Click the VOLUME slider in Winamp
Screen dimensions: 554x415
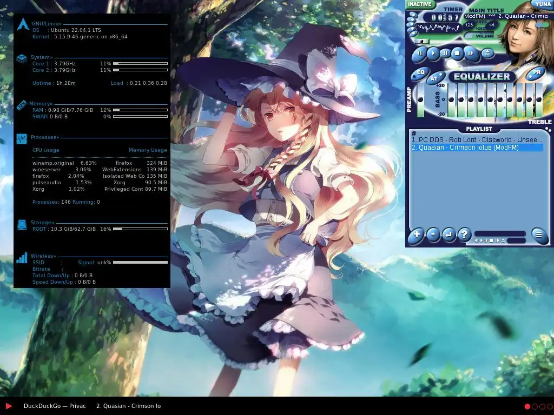click(479, 36)
